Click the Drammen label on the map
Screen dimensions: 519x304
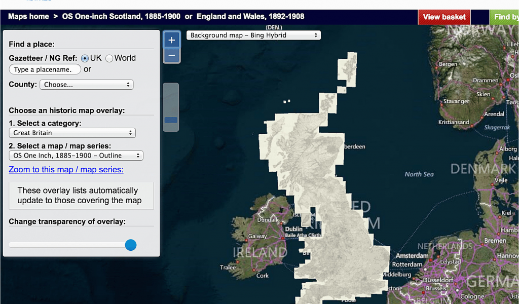486,81
